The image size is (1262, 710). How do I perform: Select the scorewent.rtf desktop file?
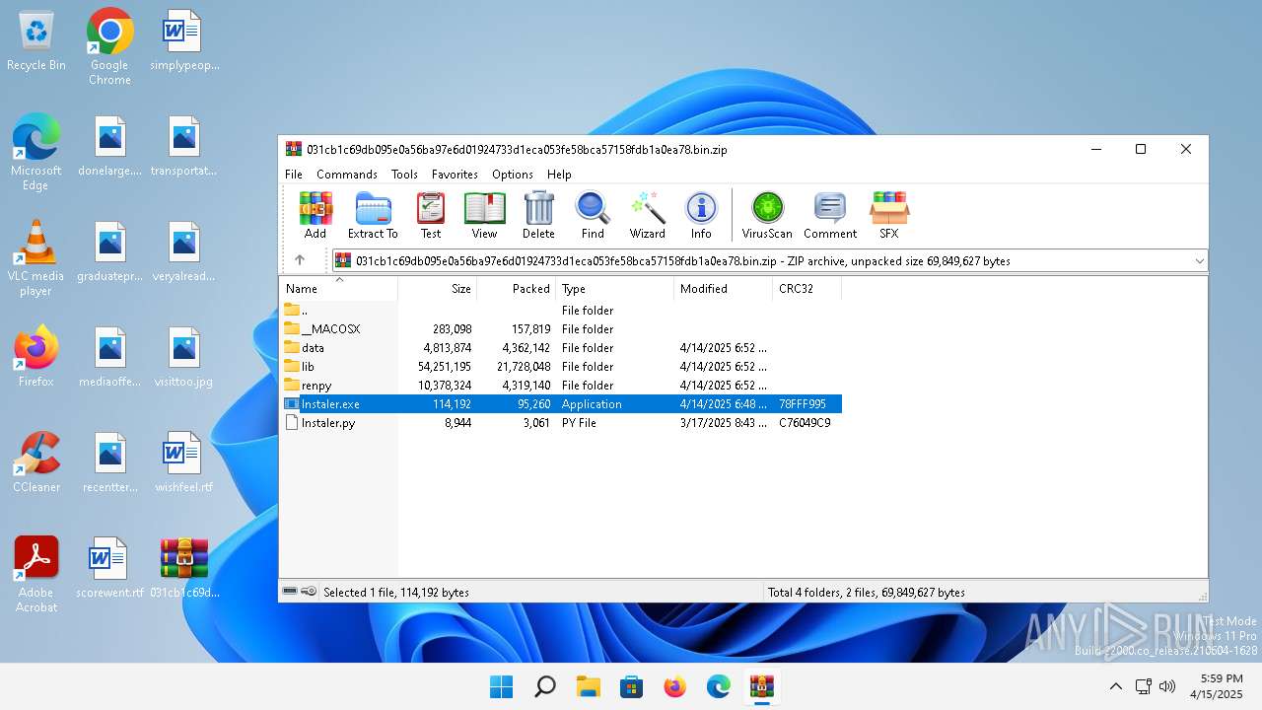pyautogui.click(x=109, y=568)
